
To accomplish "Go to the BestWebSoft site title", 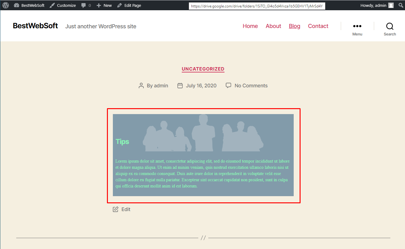I will (x=35, y=26).
